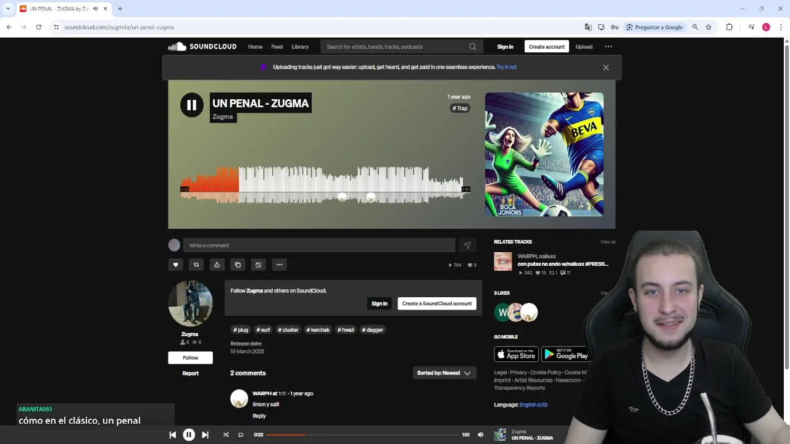Screen dimensions: 790x444
Task: Pause playback in the bottom player bar
Action: 189,435
